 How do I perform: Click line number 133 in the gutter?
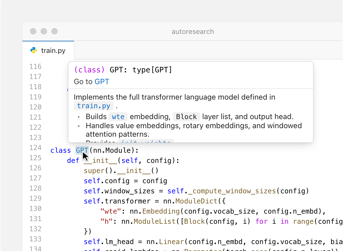(x=36, y=239)
